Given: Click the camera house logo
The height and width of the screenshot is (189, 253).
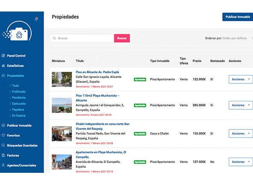Looking at the screenshot, I should [x=17, y=31].
